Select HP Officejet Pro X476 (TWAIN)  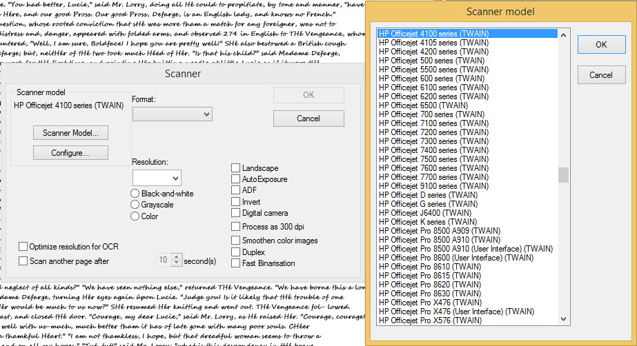[467, 302]
